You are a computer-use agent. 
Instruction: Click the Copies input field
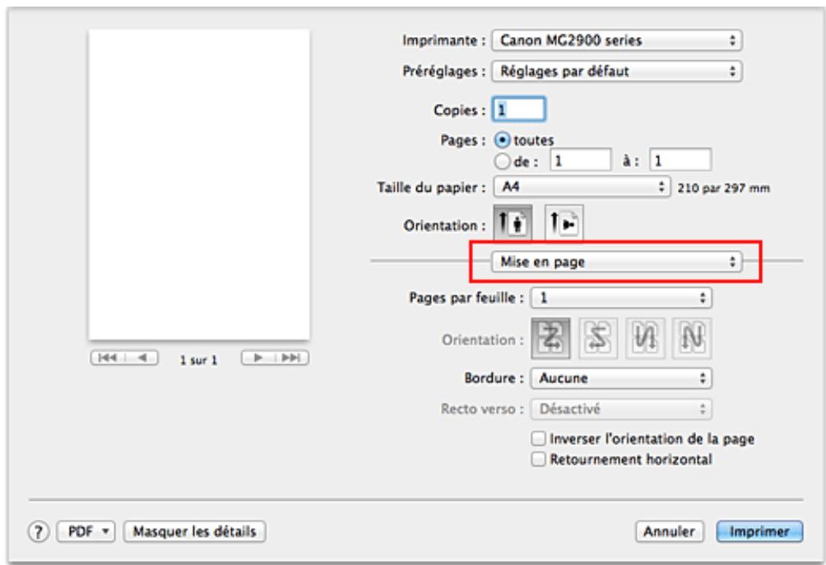[519, 109]
